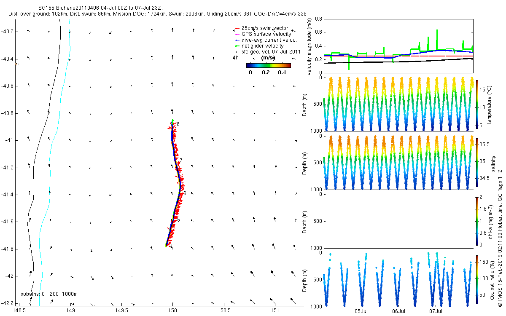Click the Ox. sat. ratio colorbar
506x316 pixels.
click(x=477, y=279)
